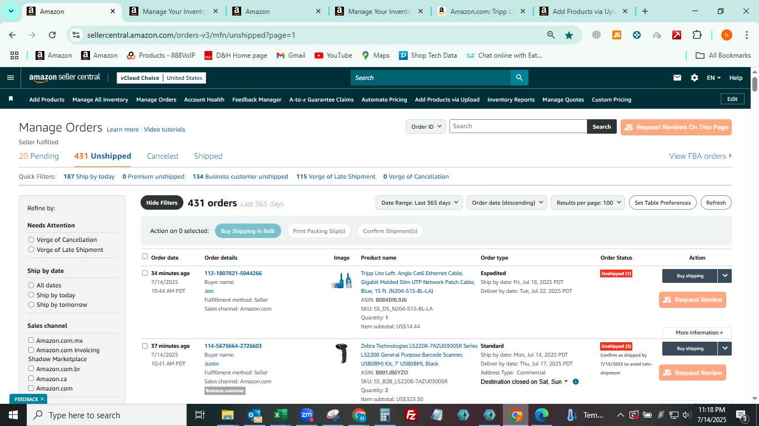Reload the page with the refresh icon
Viewport: 759px width, 426px height.
[x=52, y=35]
